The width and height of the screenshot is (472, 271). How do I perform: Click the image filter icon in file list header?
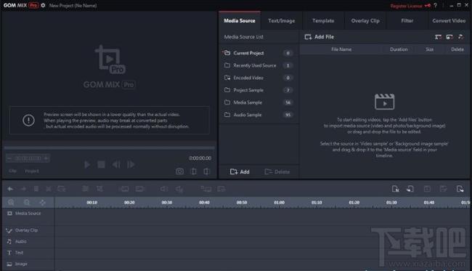[x=449, y=37]
